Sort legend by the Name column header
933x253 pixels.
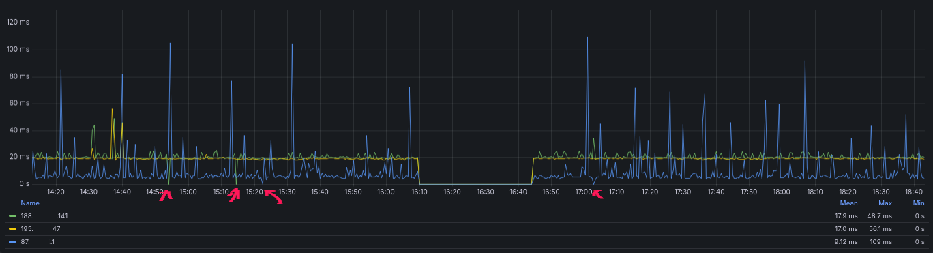click(30, 203)
